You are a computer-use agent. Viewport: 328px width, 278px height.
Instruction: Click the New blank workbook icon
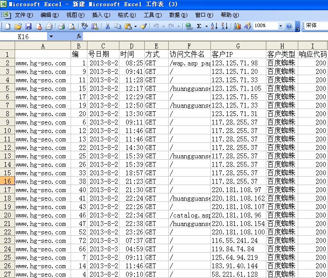8,26
